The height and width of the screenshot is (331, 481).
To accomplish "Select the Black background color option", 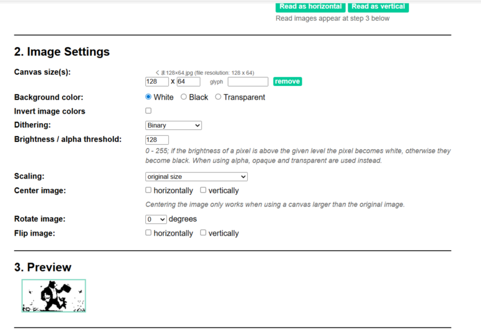I will (184, 97).
